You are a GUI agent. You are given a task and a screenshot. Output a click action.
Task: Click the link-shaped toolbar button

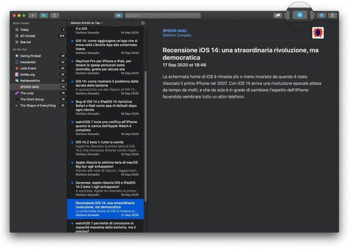coord(278,16)
